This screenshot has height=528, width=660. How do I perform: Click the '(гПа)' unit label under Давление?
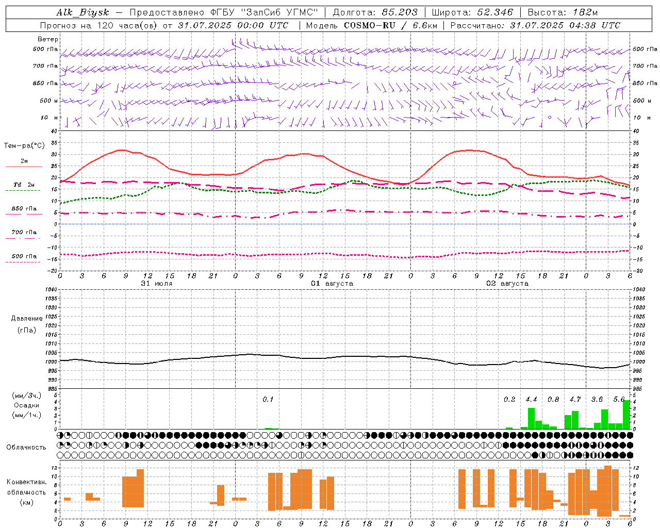point(27,330)
